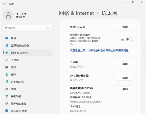The width and height of the screenshot is (146, 114).
Task: Click the 个性化 paintbrush icon
Action: pos(7,60)
